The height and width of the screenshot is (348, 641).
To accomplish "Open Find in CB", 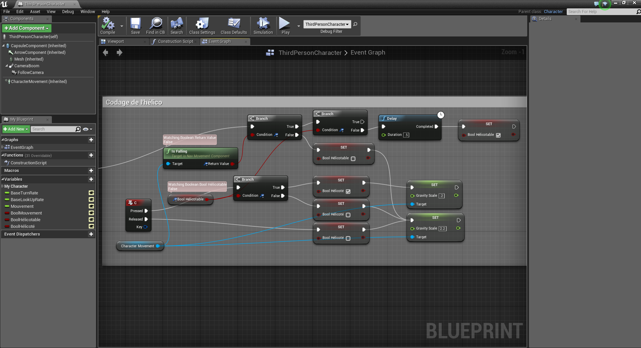I will click(x=156, y=26).
